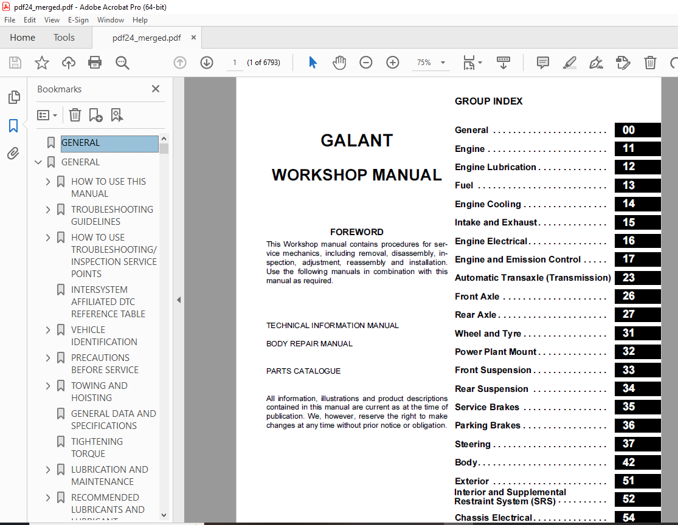
Task: Collapse the GENERAL bookmark tree
Action: coord(38,162)
